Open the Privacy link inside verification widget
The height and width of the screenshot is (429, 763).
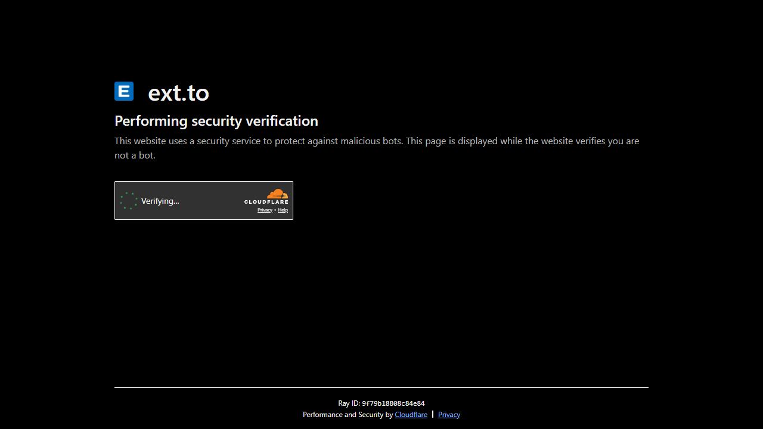click(265, 210)
